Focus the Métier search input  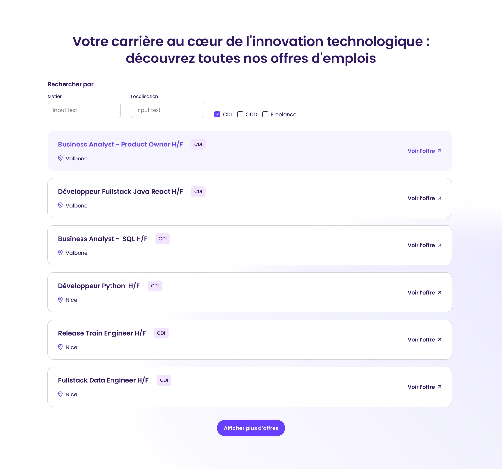pos(84,110)
